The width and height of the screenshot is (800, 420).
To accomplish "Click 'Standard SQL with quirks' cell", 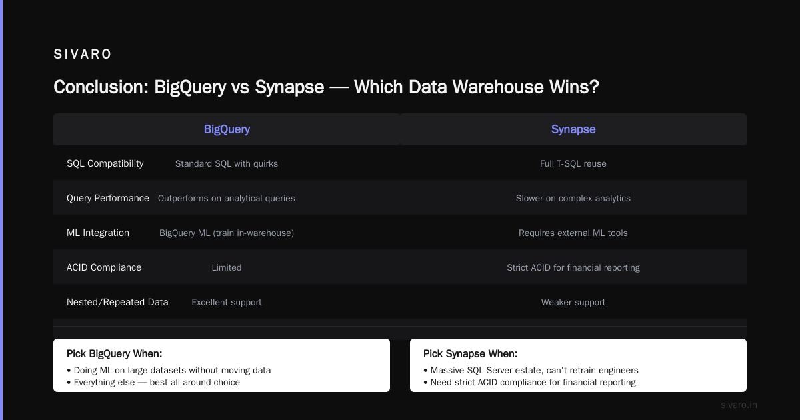I will (x=227, y=163).
